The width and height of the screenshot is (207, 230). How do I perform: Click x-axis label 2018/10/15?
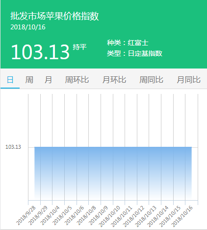click(x=170, y=216)
